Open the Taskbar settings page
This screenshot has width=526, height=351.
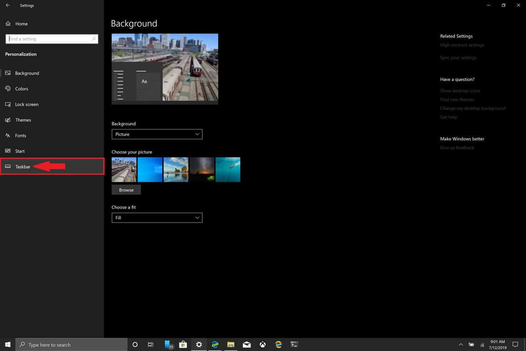coord(52,167)
